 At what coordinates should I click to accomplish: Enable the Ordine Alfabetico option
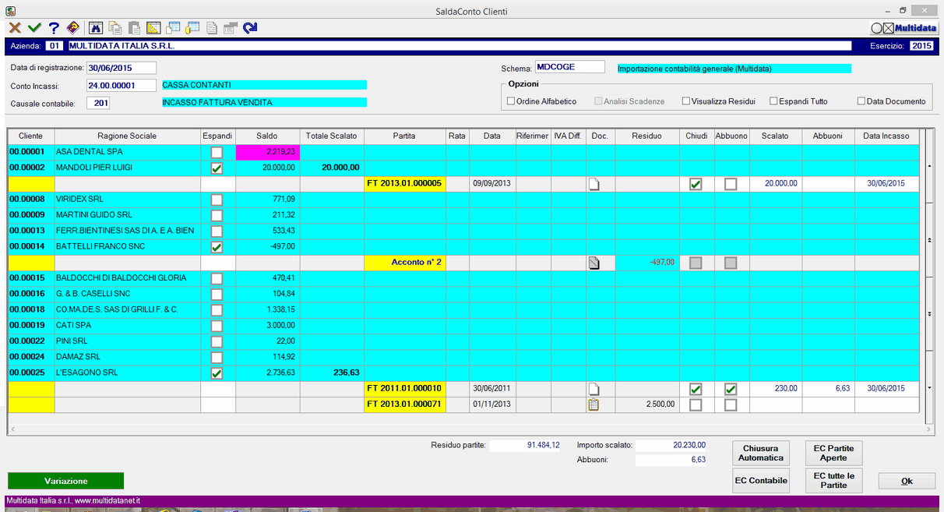(x=511, y=101)
